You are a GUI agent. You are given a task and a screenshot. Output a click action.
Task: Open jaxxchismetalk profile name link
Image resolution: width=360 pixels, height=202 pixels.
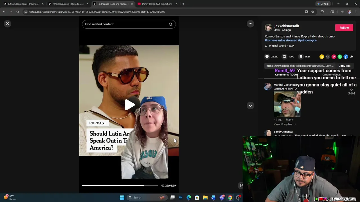coord(287,26)
